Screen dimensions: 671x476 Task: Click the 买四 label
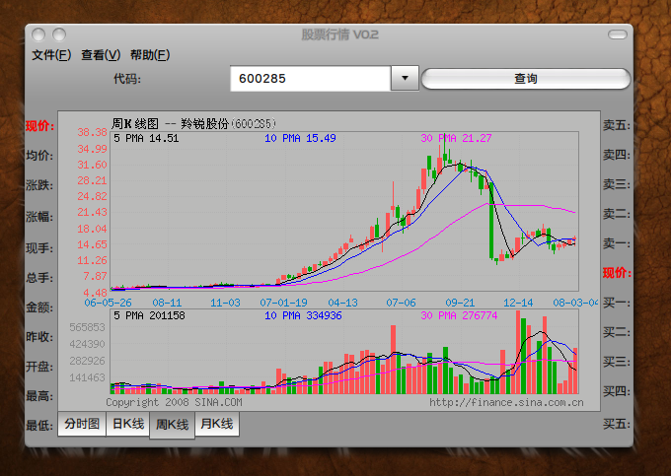point(617,391)
